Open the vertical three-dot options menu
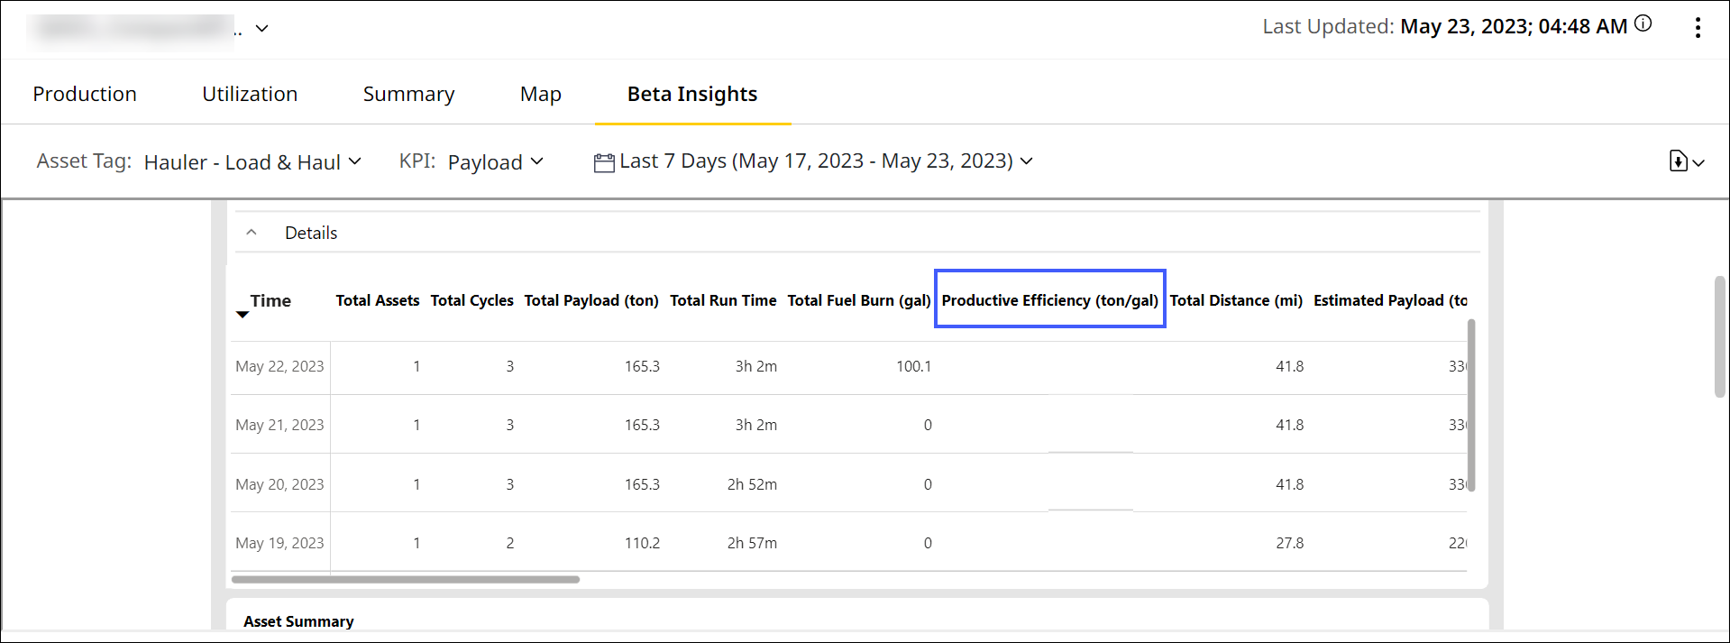The width and height of the screenshot is (1730, 643). point(1698,28)
